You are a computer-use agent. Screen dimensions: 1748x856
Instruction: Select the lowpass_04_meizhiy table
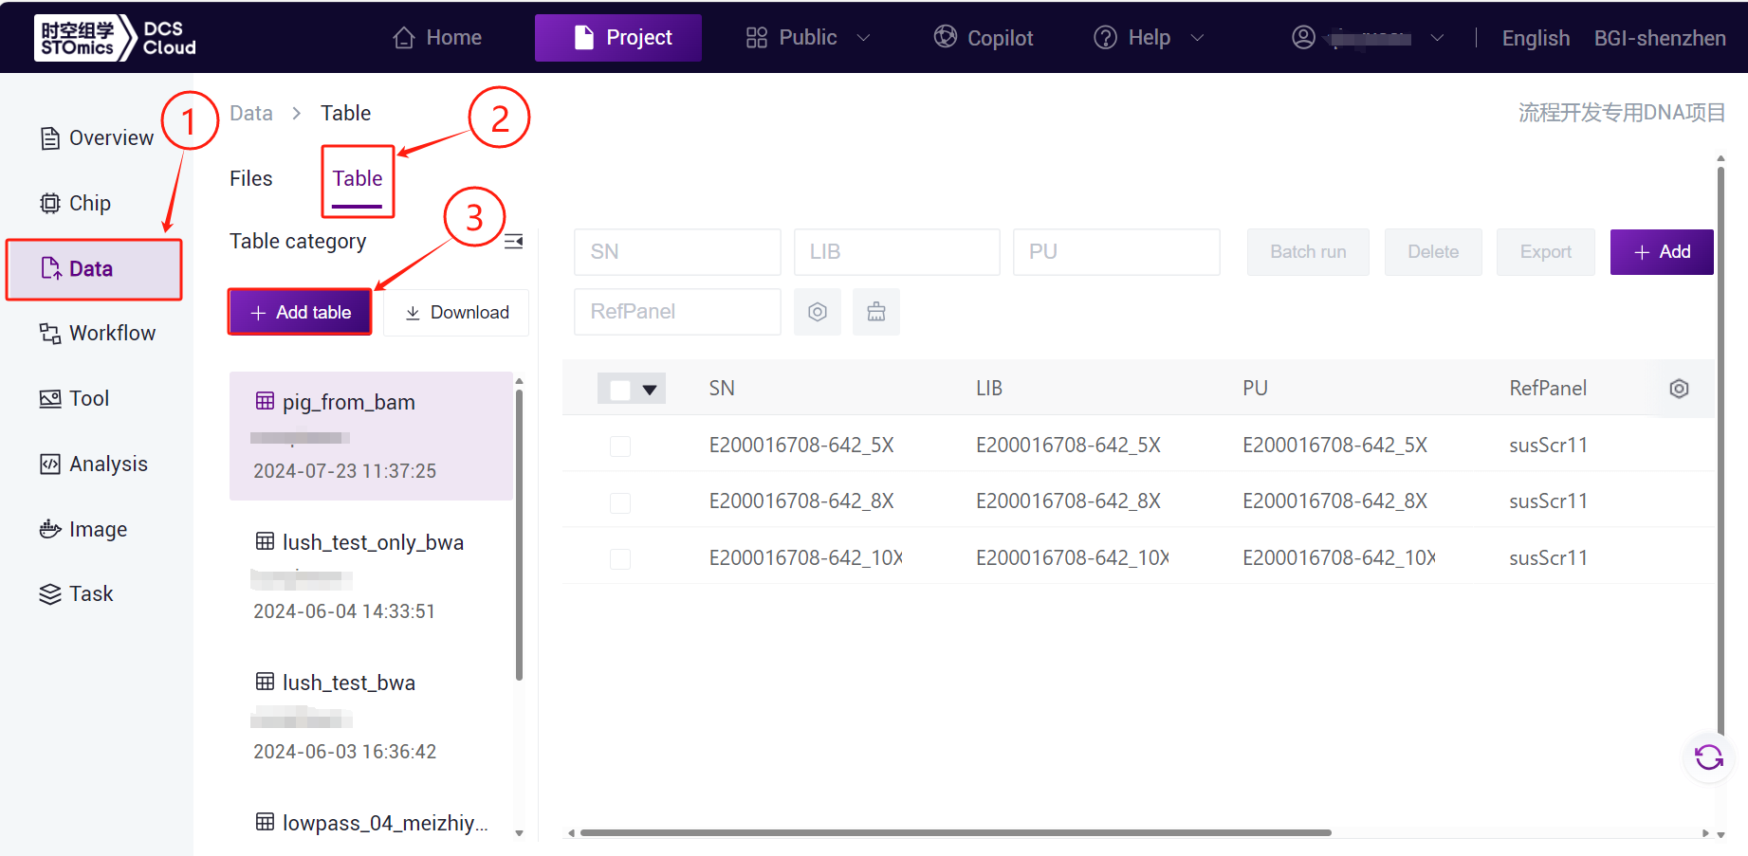pos(372,823)
